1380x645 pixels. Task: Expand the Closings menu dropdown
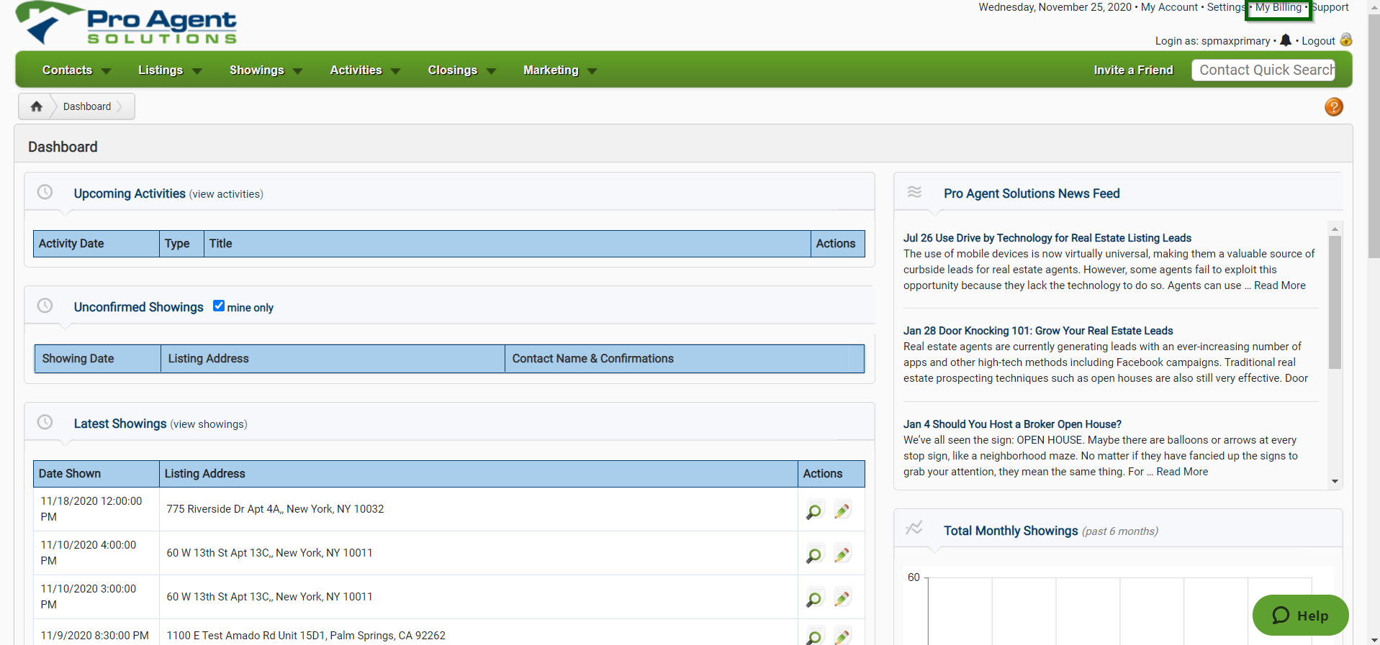pos(492,71)
